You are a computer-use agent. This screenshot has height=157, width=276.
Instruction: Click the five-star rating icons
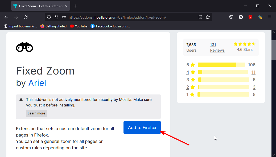(x=245, y=44)
